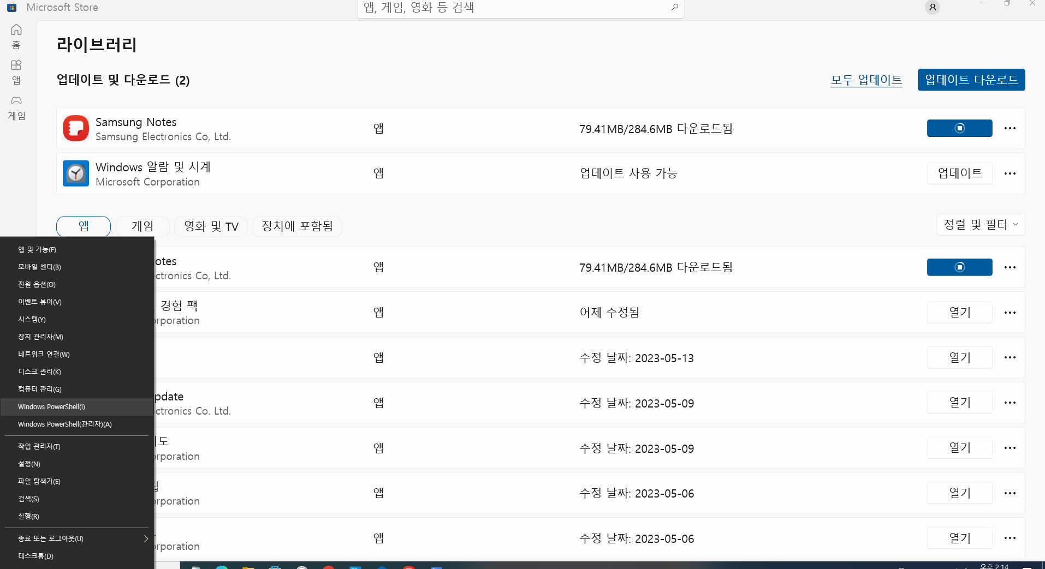The height and width of the screenshot is (569, 1045).
Task: Open more options for downloading app in list
Action: click(1010, 267)
